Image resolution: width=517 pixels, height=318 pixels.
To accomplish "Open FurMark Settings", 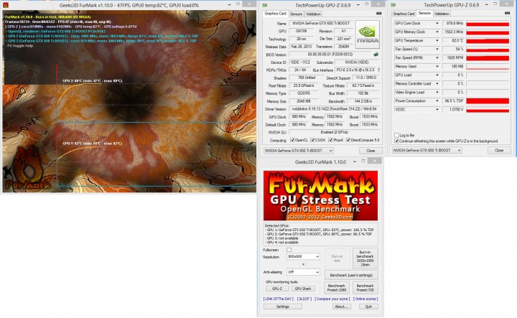I will click(x=283, y=307).
